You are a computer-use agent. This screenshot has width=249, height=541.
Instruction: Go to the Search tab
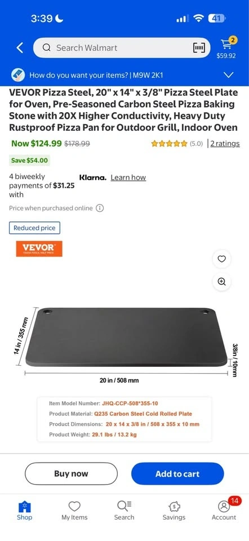124,511
